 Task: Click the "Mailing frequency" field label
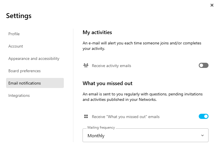coord(101,128)
